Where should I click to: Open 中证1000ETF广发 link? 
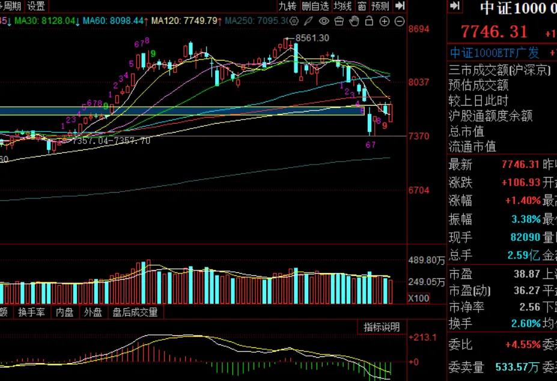click(x=495, y=53)
